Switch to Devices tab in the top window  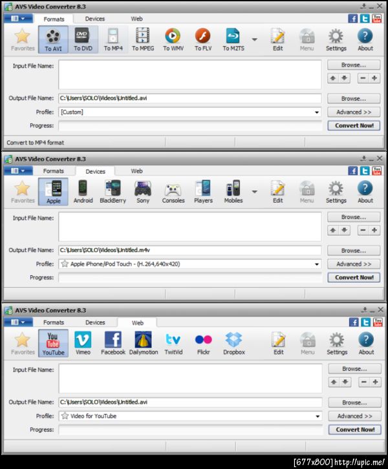tap(95, 19)
